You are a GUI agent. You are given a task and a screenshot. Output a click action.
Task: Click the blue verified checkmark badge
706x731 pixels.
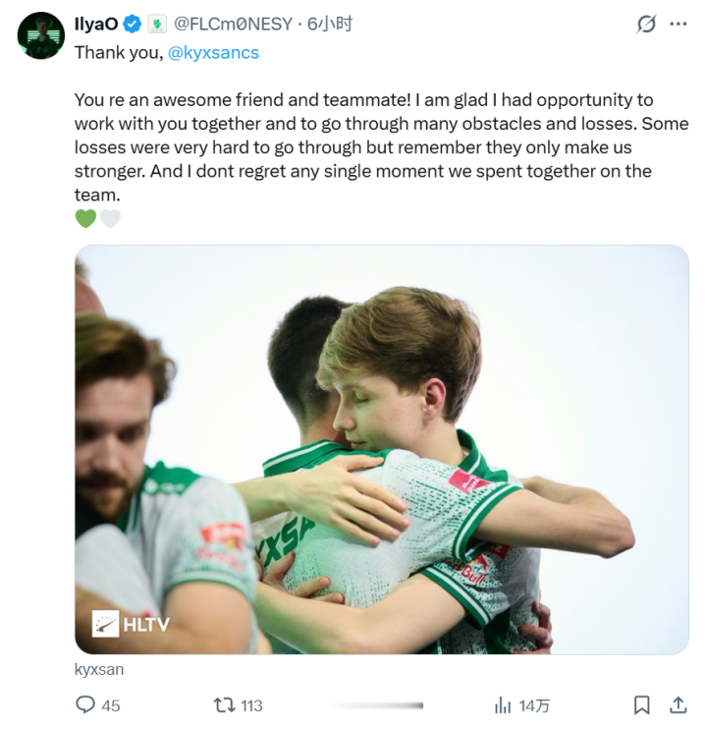(x=131, y=25)
